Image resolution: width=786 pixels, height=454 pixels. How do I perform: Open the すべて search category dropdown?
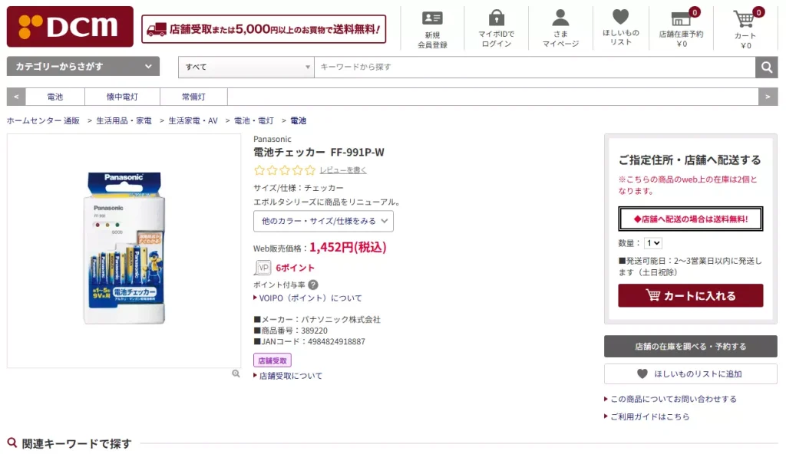[x=246, y=67]
